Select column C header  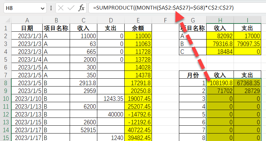(83, 20)
